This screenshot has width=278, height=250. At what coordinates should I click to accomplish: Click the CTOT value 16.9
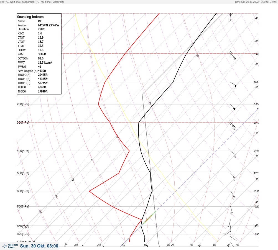click(x=40, y=37)
